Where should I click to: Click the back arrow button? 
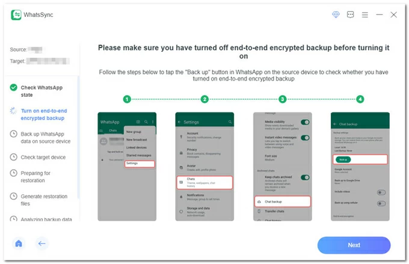tap(42, 244)
